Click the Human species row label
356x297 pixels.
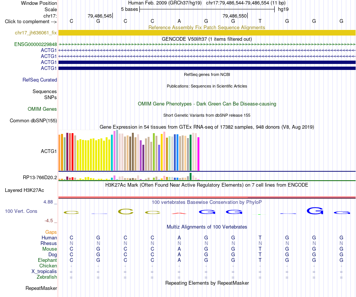49,238
